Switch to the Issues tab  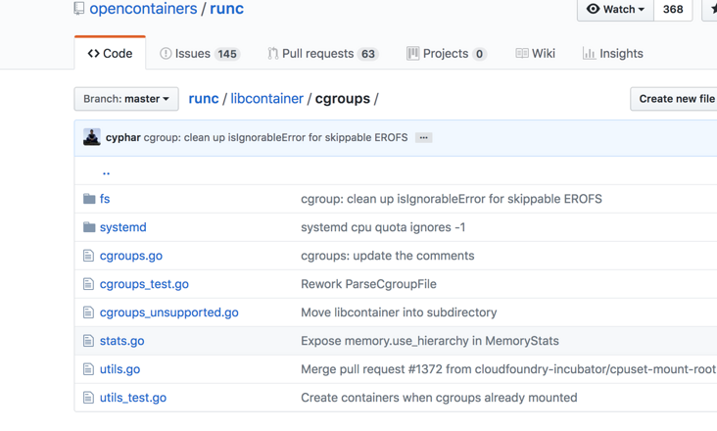(200, 54)
